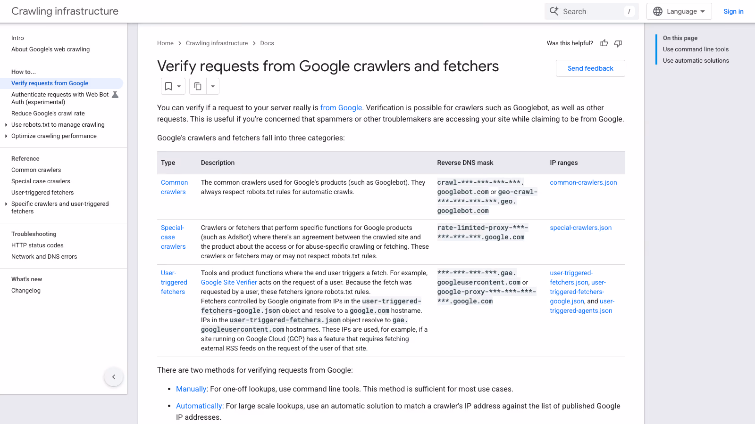Open 'About Google's web crawling' page
This screenshot has width=755, height=424.
(x=50, y=49)
